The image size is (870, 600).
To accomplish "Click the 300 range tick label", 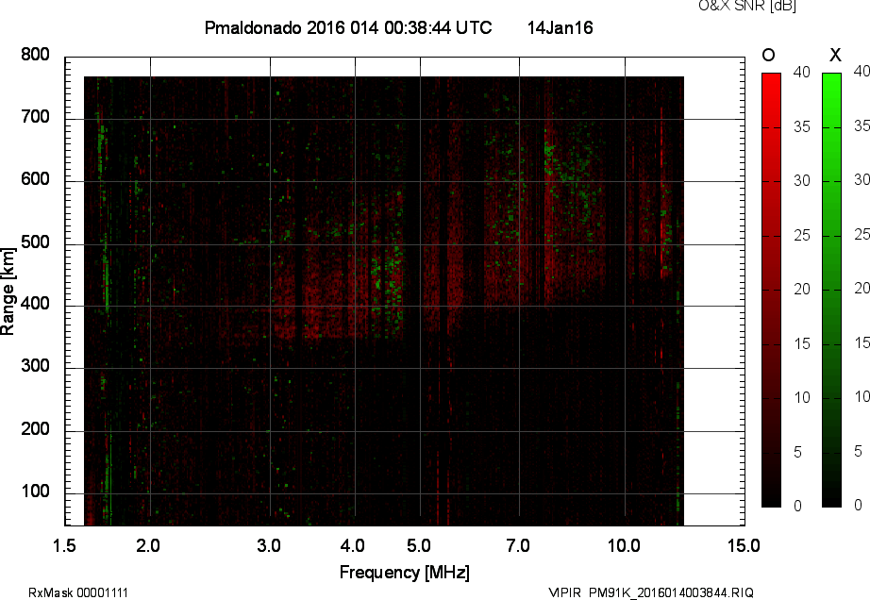I will [x=35, y=366].
